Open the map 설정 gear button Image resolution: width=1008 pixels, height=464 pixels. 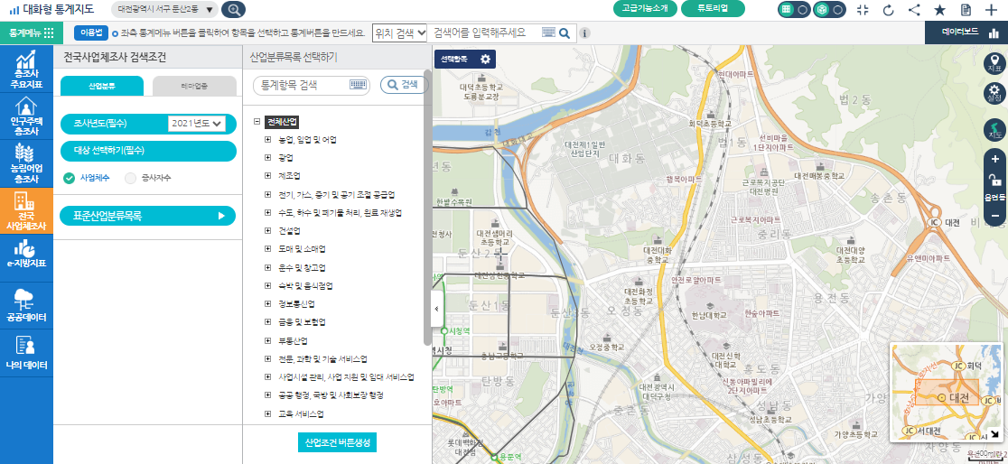click(994, 94)
